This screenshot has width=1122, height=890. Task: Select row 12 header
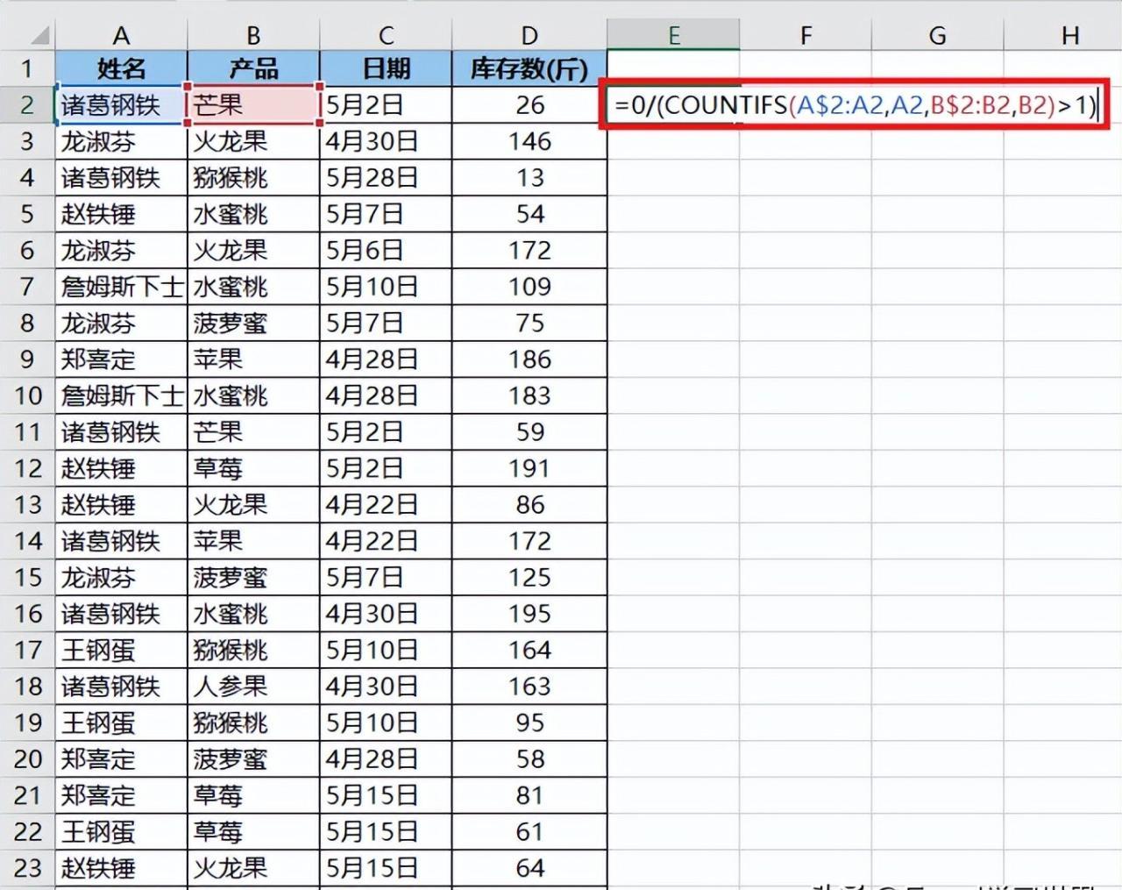27,468
